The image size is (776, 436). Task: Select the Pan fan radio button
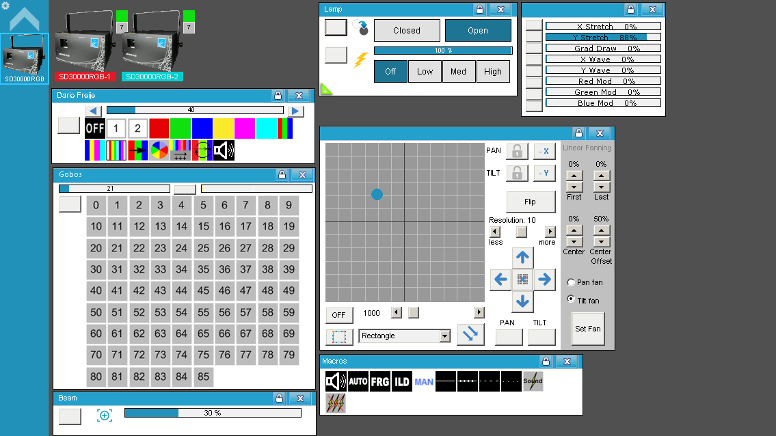(571, 282)
